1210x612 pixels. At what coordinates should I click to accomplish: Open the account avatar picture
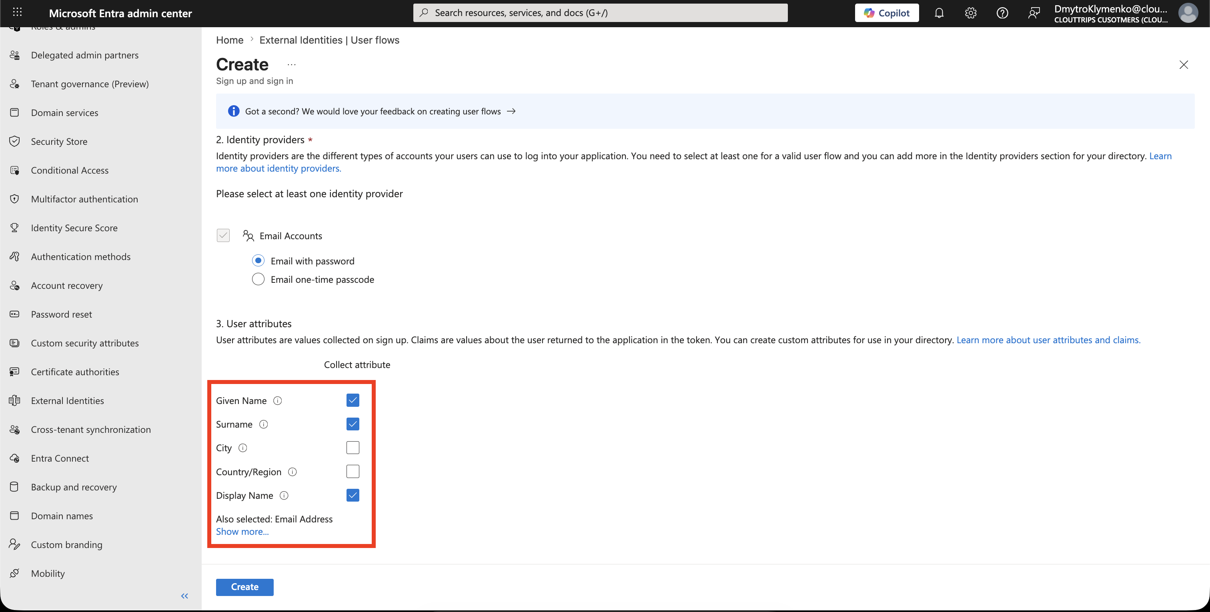pos(1188,13)
